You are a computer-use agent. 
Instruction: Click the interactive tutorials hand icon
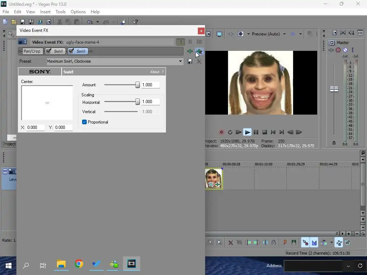click(x=124, y=22)
